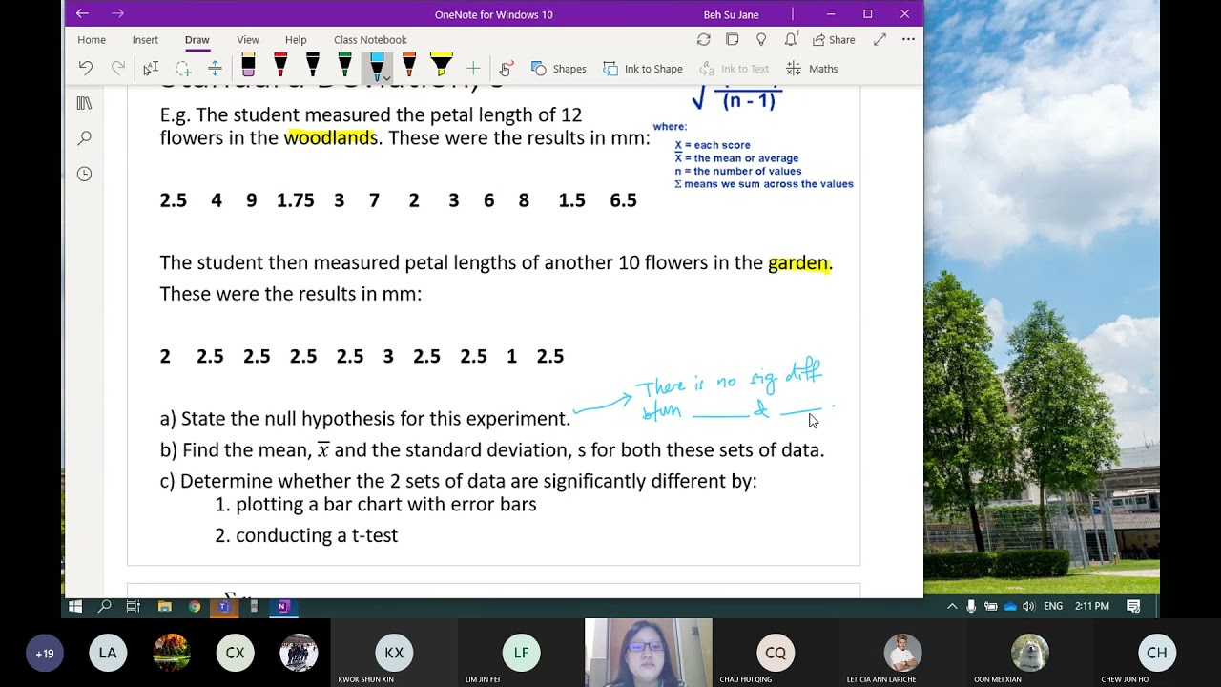Click the Sync notebook icon
This screenshot has height=687, width=1221.
[x=704, y=40]
